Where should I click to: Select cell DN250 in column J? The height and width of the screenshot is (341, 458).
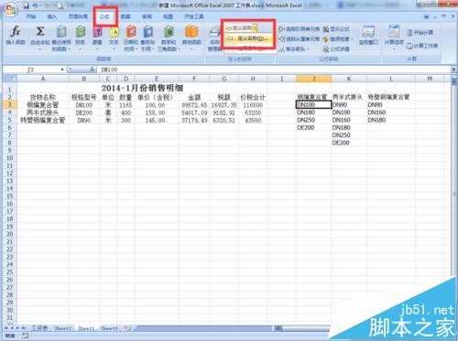click(313, 120)
